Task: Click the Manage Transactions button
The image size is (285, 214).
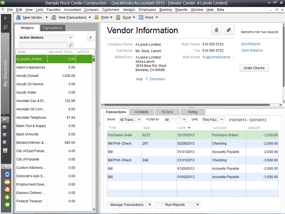Action: 127,205
